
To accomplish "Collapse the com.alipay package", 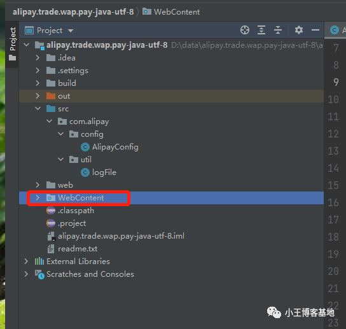I will [49, 122].
